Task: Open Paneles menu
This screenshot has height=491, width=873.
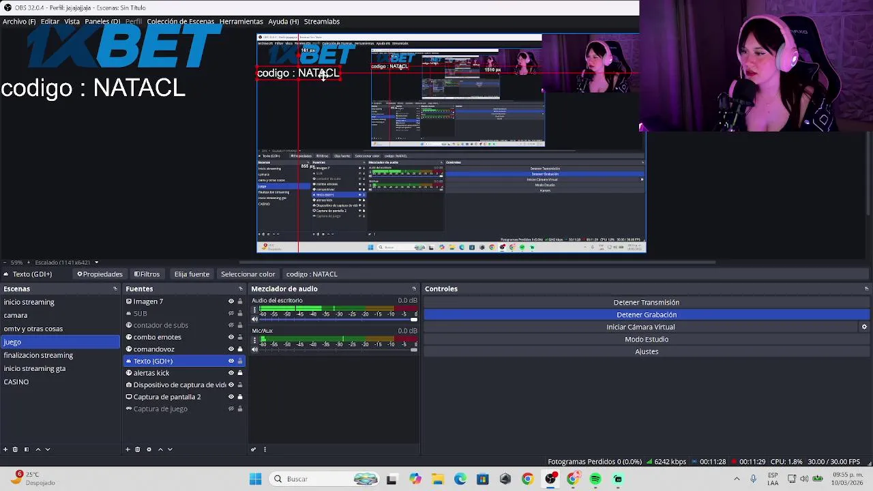Action: [102, 22]
